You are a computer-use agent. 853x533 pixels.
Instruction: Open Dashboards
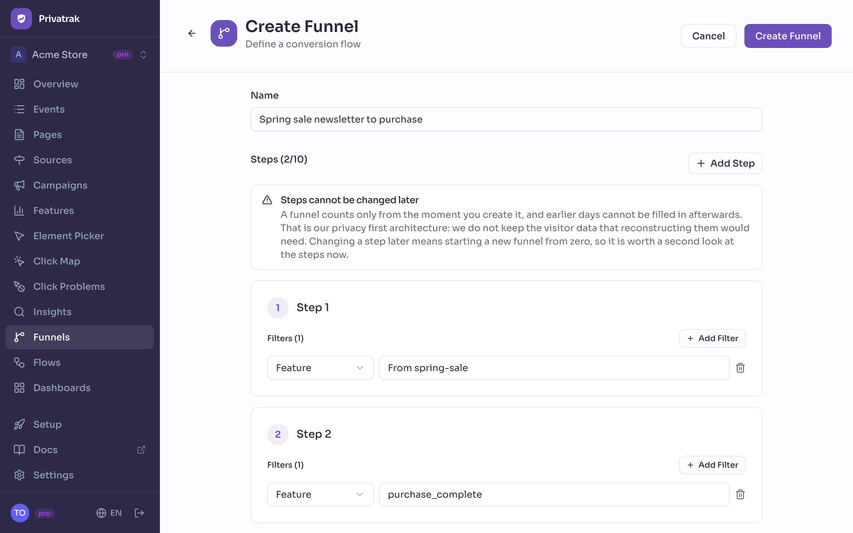[x=80, y=388]
